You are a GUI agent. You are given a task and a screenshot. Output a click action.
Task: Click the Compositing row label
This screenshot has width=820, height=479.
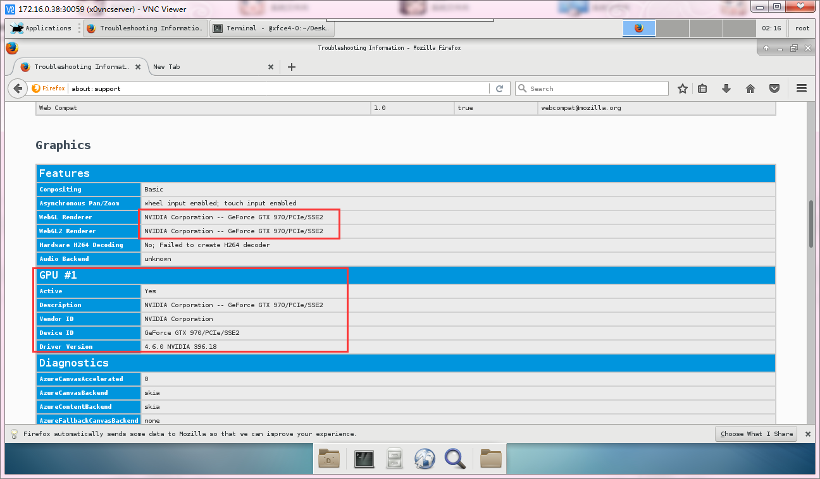tap(88, 190)
